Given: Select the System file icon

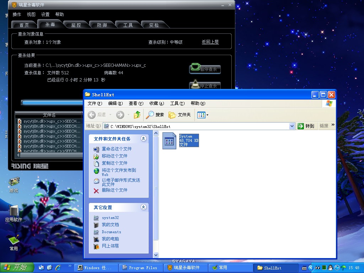Looking at the screenshot, I should click(170, 141).
